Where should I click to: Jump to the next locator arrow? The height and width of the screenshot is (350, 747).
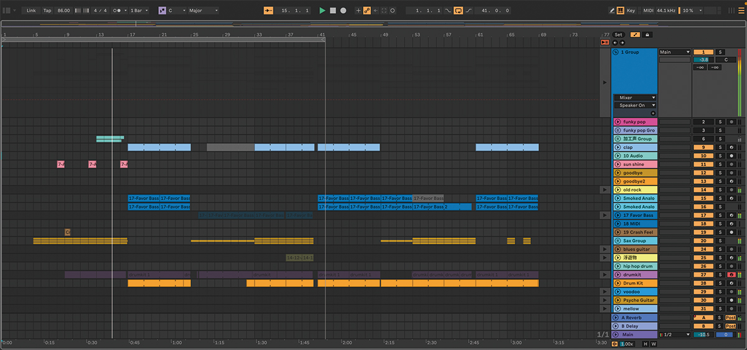point(621,43)
